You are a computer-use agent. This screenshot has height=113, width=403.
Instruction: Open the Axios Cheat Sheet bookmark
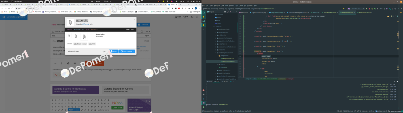[142, 12]
